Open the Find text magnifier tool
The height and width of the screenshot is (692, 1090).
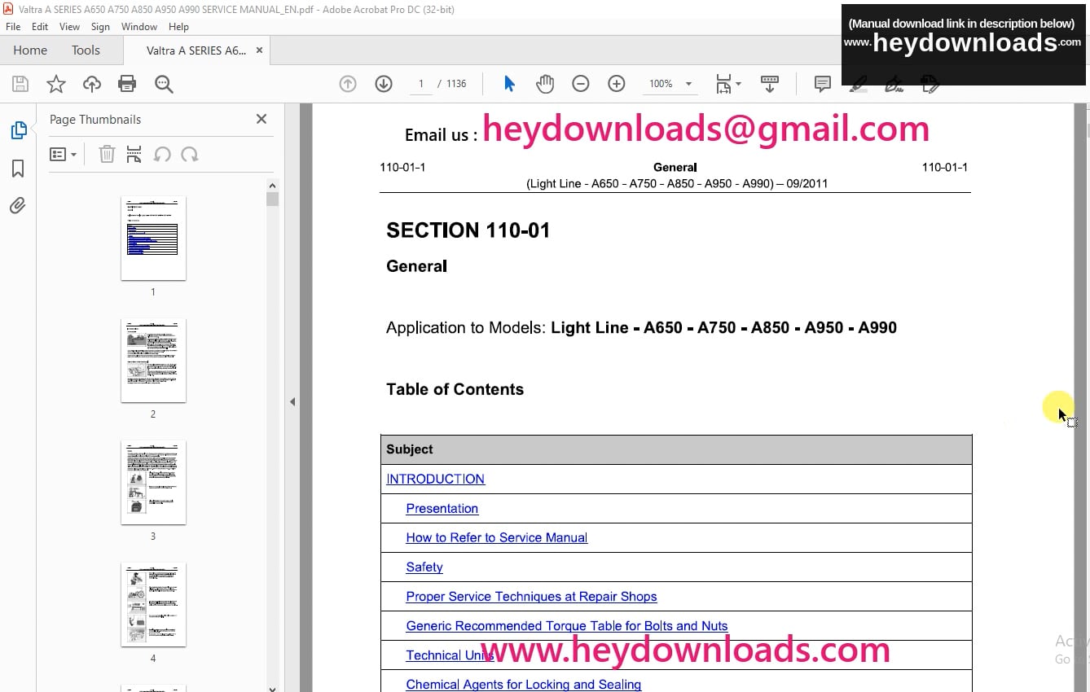click(x=164, y=84)
